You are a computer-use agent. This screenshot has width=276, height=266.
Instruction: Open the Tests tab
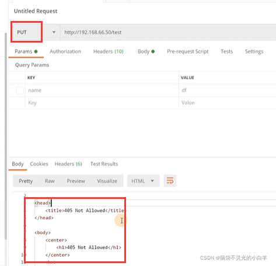[x=226, y=51]
